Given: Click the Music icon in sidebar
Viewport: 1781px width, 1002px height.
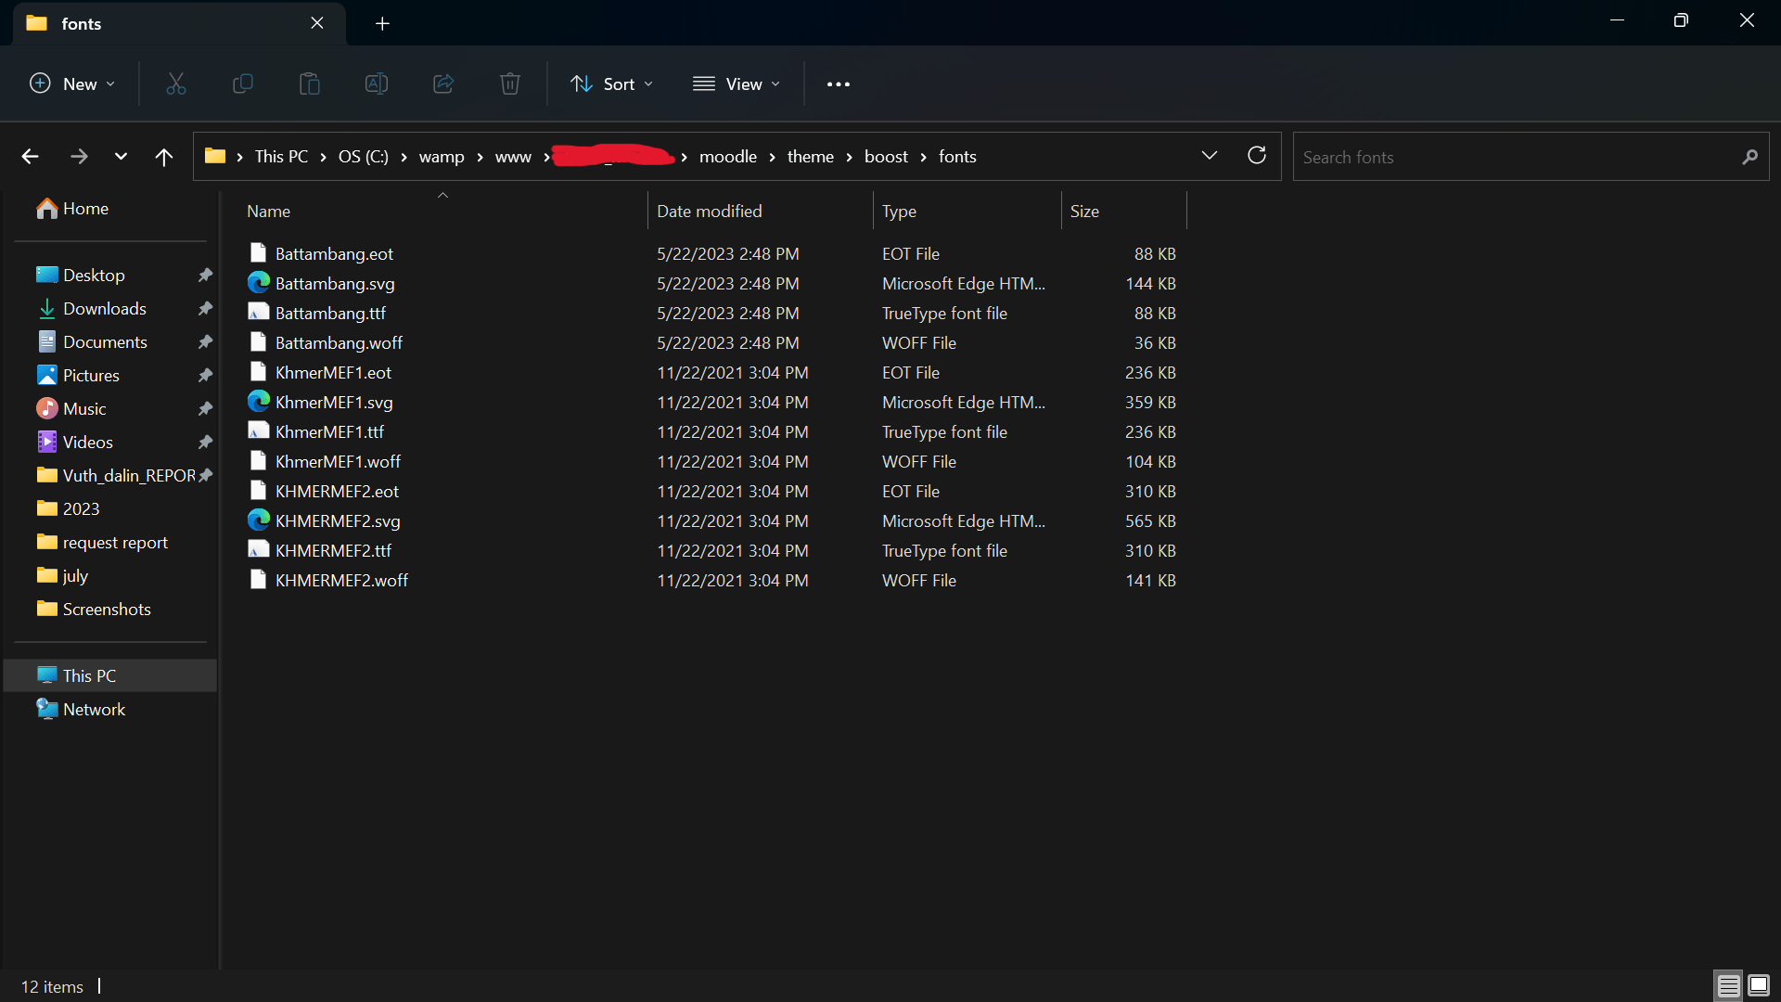Looking at the screenshot, I should (46, 409).
